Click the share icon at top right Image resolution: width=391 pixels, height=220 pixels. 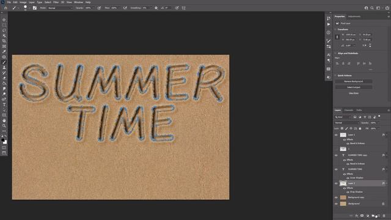coord(387,8)
